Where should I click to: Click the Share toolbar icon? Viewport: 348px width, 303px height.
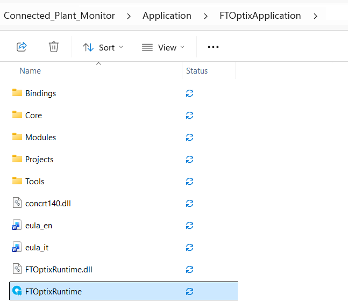(x=22, y=47)
